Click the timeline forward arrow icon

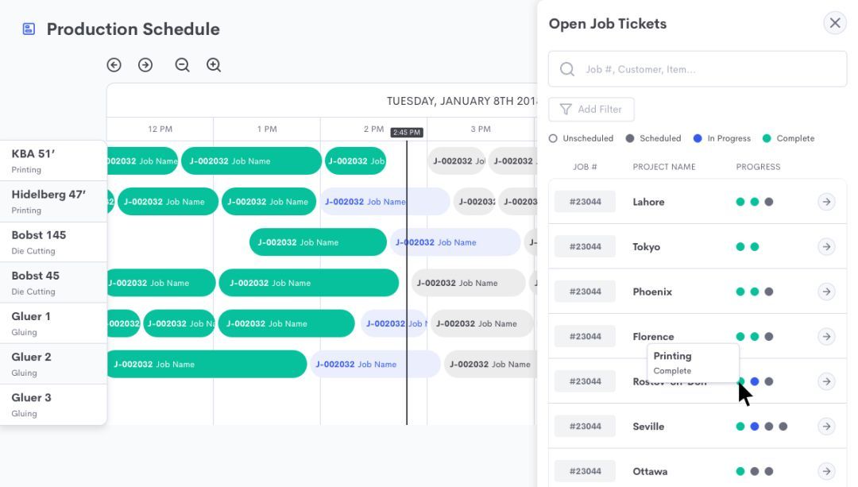coord(145,65)
